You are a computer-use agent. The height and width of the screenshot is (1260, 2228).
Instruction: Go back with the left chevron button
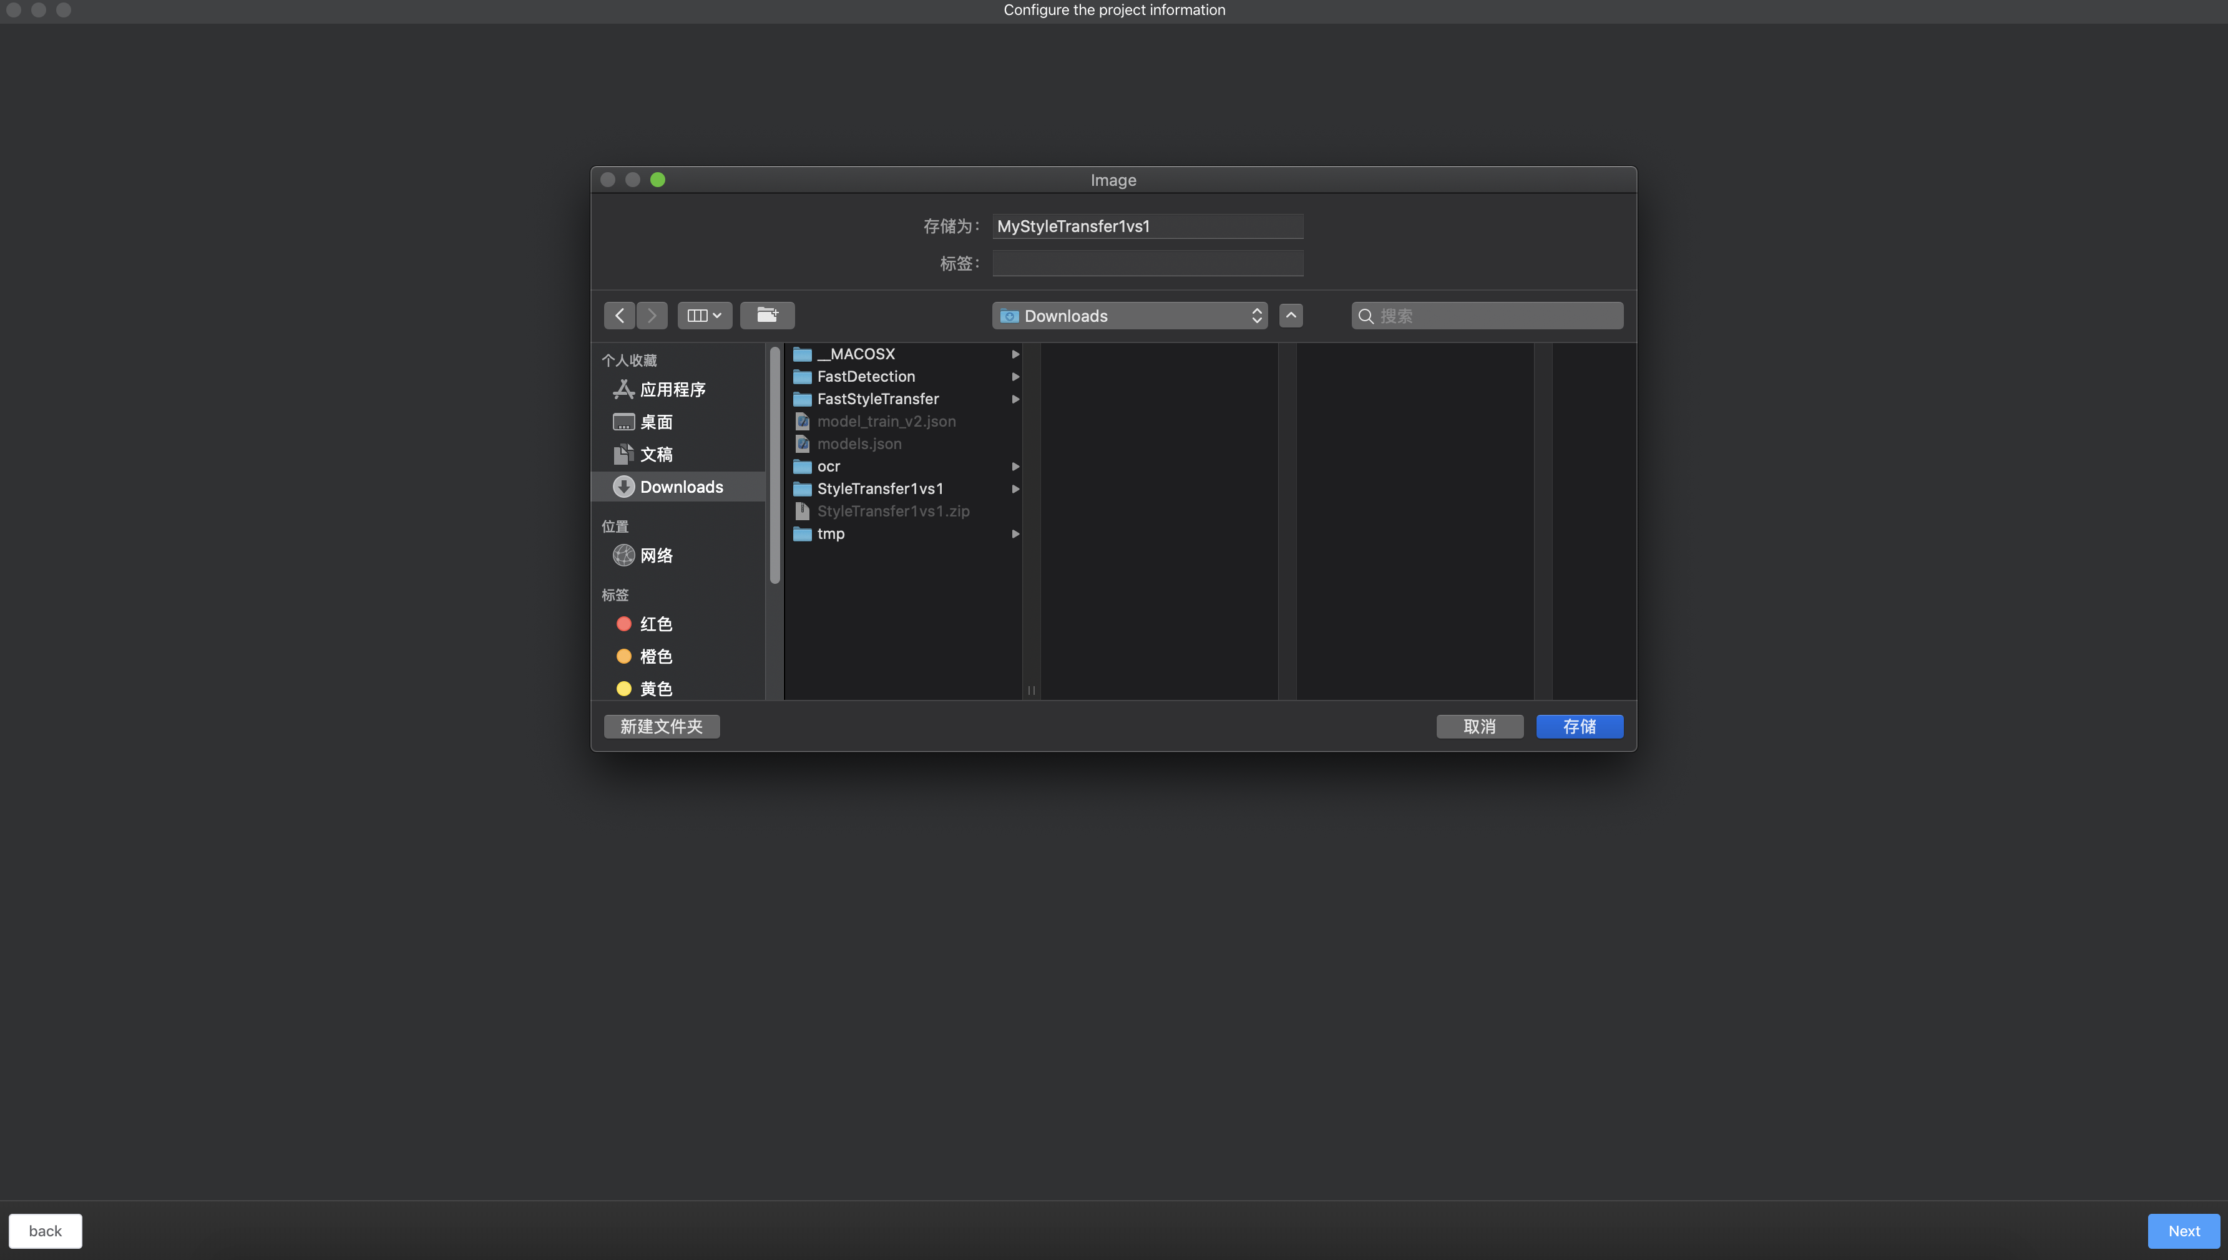tap(619, 316)
